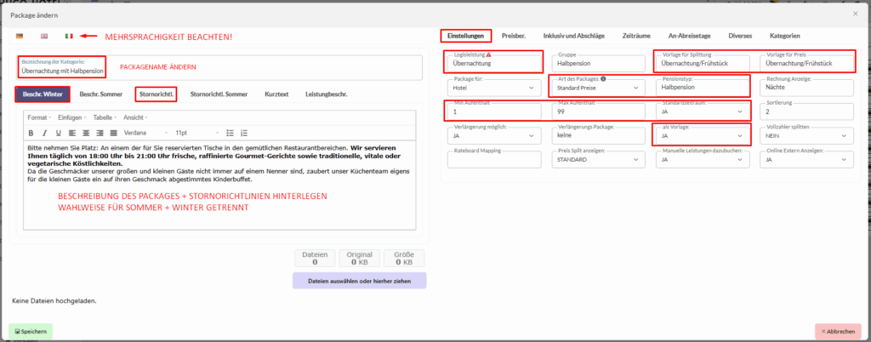Image resolution: width=871 pixels, height=342 pixels.
Task: Click the Speichern button
Action: 31,331
